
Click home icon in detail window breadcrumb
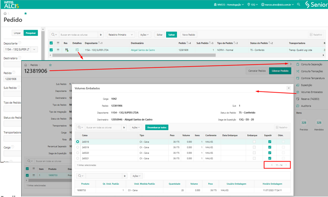26,65
